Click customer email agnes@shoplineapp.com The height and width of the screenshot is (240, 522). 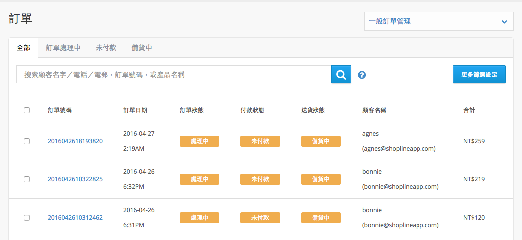pyautogui.click(x=399, y=149)
